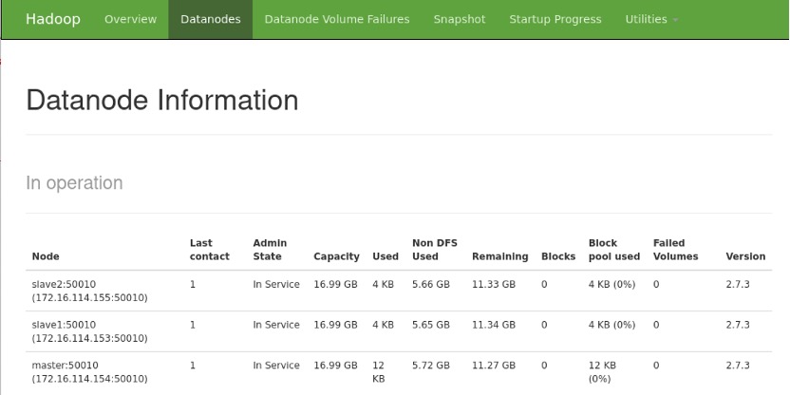Select the slave1:50010 node entry
790x395 pixels.
[64, 325]
